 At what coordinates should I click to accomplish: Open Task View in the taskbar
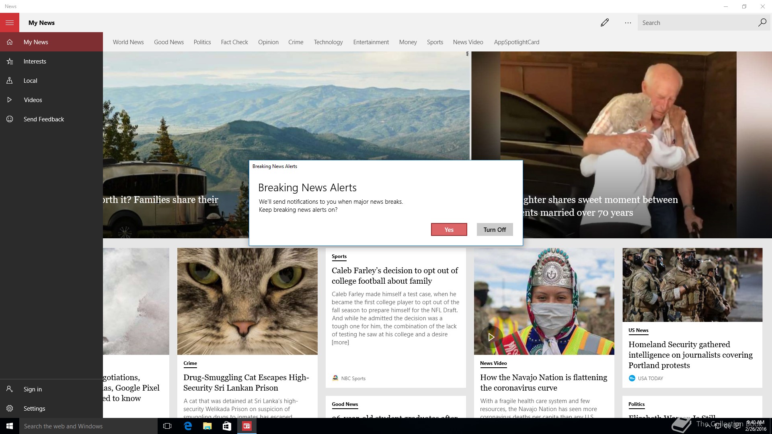167,426
